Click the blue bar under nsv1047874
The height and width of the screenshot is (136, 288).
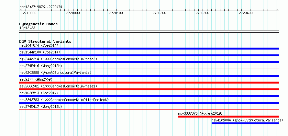pyautogui.click(x=149, y=49)
